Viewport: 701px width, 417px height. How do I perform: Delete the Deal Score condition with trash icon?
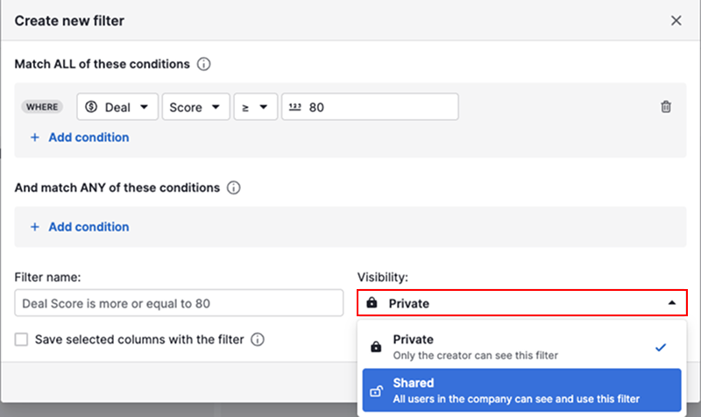[x=666, y=107]
